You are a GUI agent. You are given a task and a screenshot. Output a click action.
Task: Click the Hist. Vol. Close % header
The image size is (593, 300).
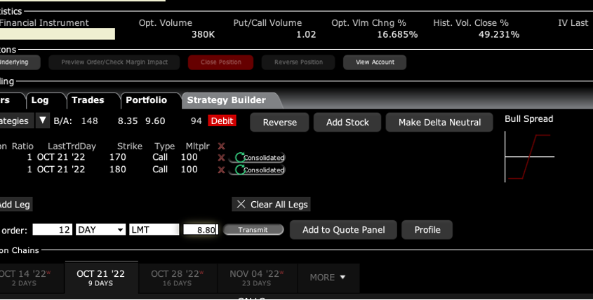[x=471, y=22]
